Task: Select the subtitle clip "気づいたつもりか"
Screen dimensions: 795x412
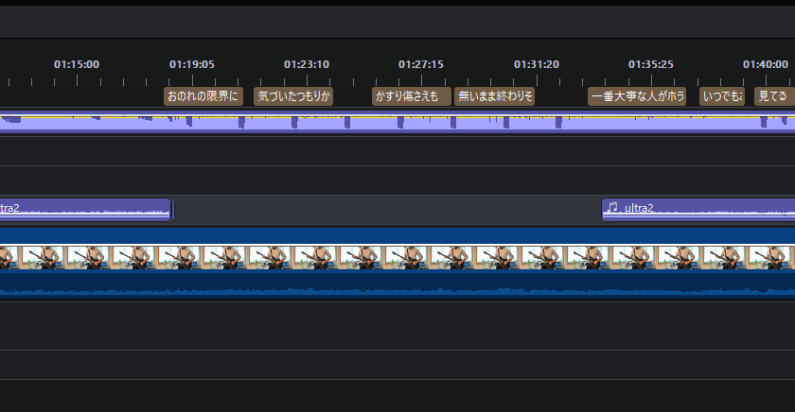Action: [293, 96]
